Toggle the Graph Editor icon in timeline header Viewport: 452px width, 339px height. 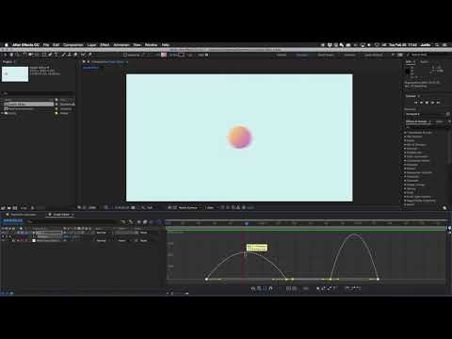(x=159, y=222)
